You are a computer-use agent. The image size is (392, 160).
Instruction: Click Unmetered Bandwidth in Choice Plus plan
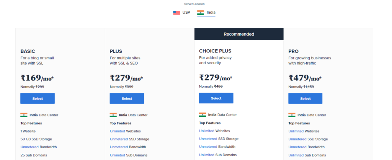(208, 147)
